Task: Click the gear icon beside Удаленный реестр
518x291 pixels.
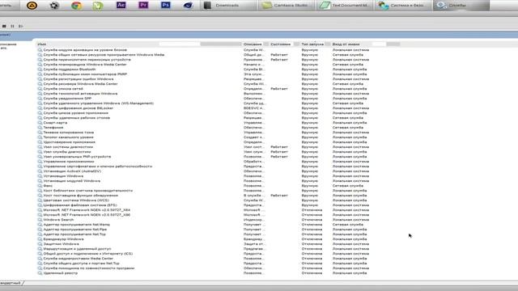Action: tap(40, 273)
